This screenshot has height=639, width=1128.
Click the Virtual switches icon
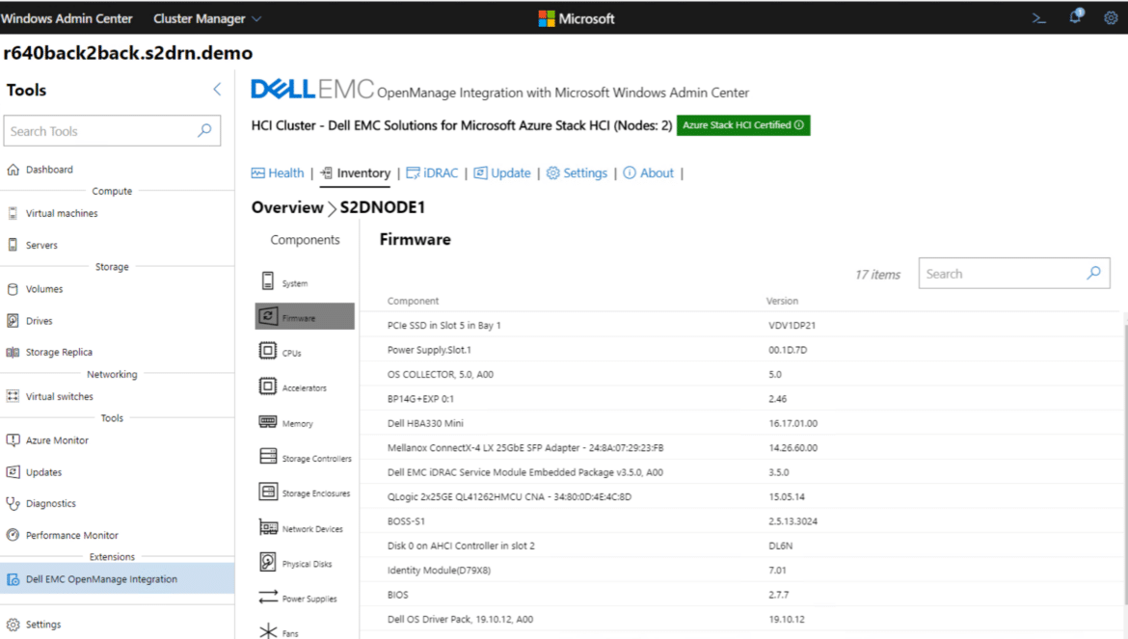[13, 396]
